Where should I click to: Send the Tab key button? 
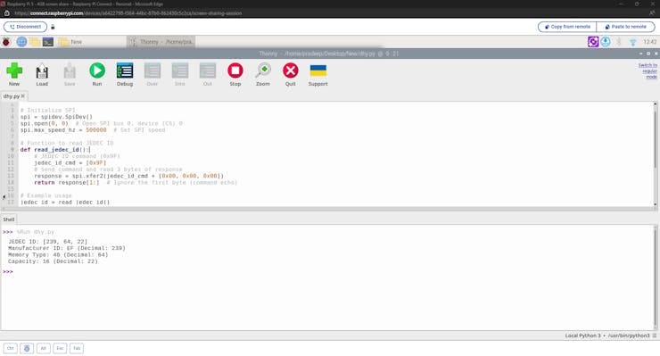pos(77,348)
